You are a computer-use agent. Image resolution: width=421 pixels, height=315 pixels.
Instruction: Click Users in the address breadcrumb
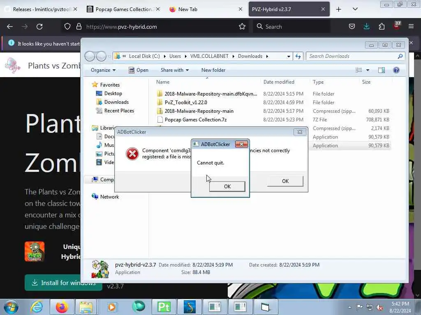tap(175, 56)
